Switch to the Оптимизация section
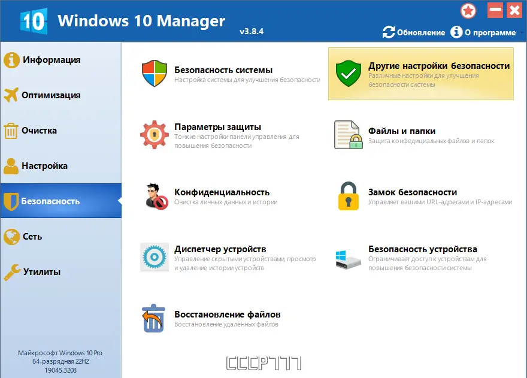The width and height of the screenshot is (527, 378). (x=60, y=95)
